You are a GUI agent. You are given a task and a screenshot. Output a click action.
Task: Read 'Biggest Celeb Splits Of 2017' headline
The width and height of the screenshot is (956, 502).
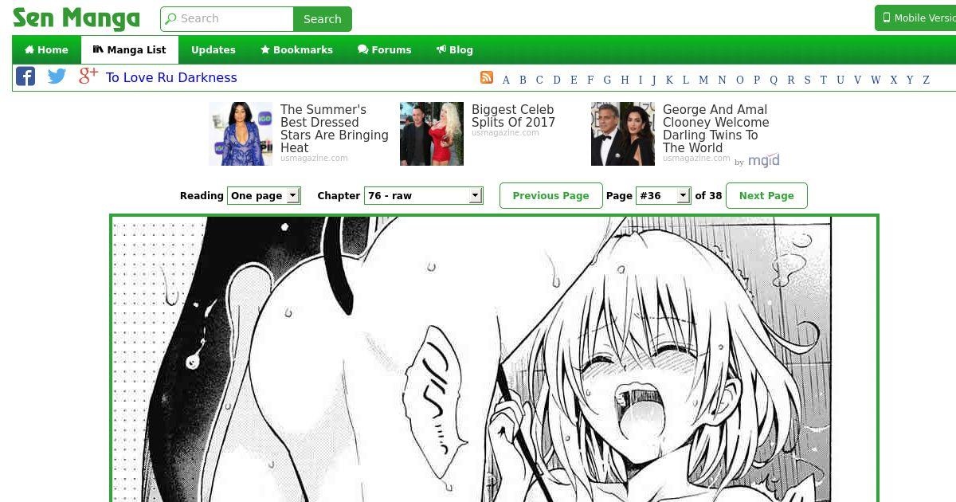coord(513,116)
